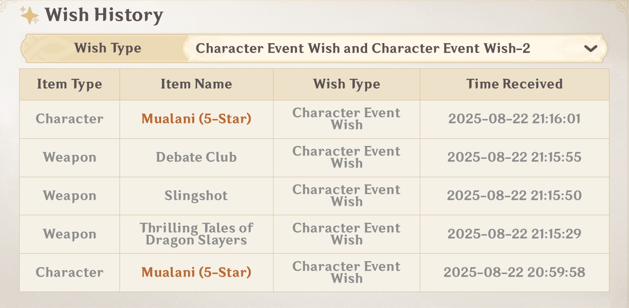This screenshot has height=308, width=629.
Task: Open the Character Event Wish selection box
Action: coord(362,48)
